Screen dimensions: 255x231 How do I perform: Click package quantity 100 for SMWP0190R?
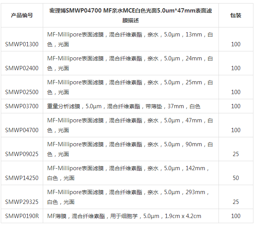(236, 216)
